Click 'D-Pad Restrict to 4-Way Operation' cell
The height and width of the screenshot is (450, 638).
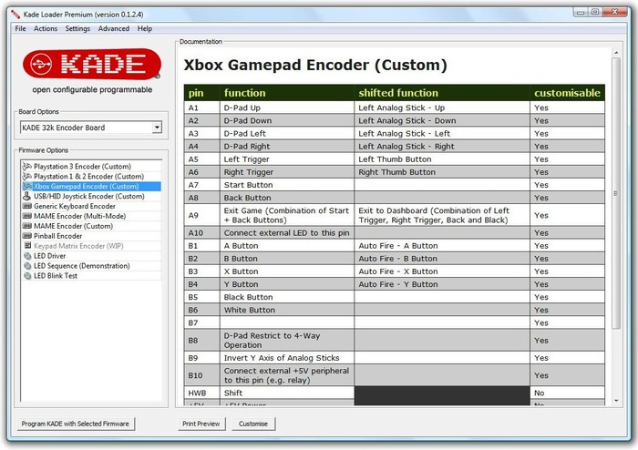click(x=287, y=341)
